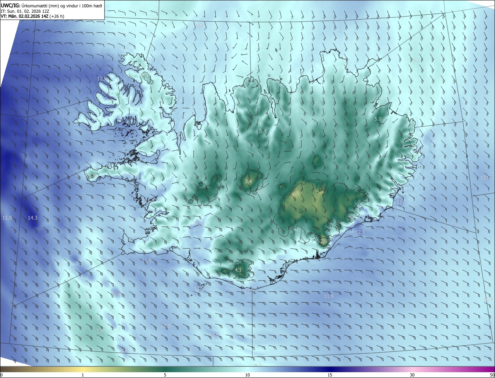Screen dimensions: 495x378
Task: Click the 50 tick on the color scale
Action: 492,375
